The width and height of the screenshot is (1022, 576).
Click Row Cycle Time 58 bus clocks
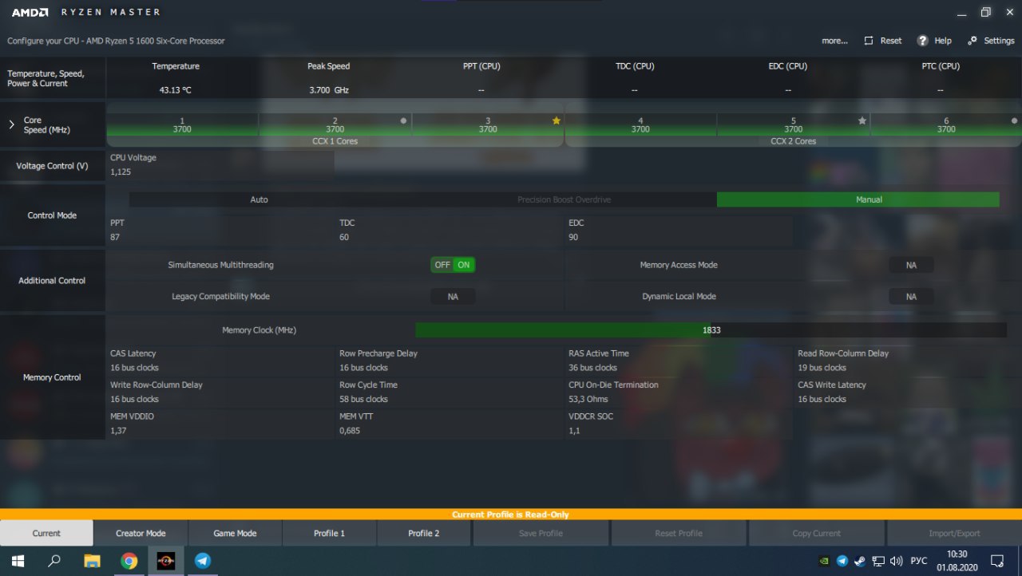point(363,399)
